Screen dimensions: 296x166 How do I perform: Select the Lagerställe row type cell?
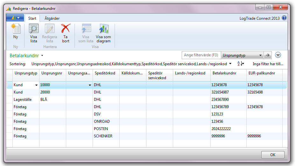(x=26, y=100)
